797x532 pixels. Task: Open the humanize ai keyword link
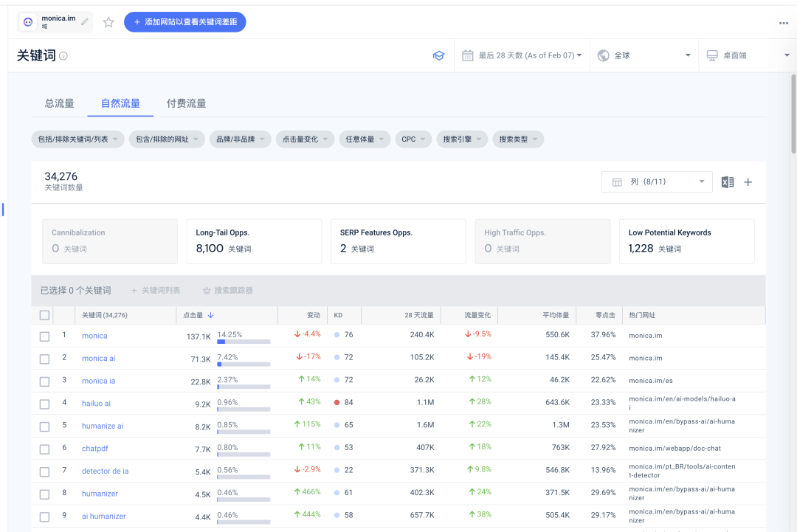point(103,426)
